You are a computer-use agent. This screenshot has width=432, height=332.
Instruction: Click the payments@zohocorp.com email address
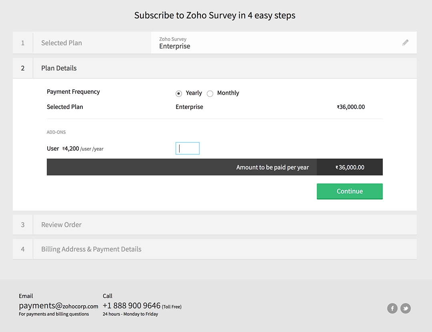pyautogui.click(x=58, y=306)
